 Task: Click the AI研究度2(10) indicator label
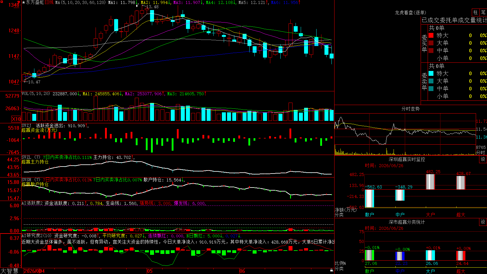[x=37, y=236]
